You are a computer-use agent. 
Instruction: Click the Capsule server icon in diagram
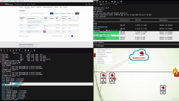[x=112, y=77]
